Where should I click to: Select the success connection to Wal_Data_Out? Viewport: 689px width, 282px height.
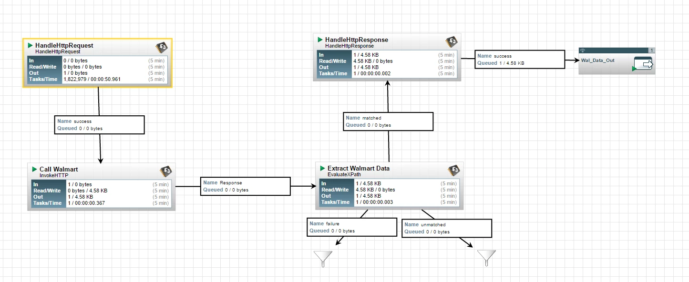(520, 60)
